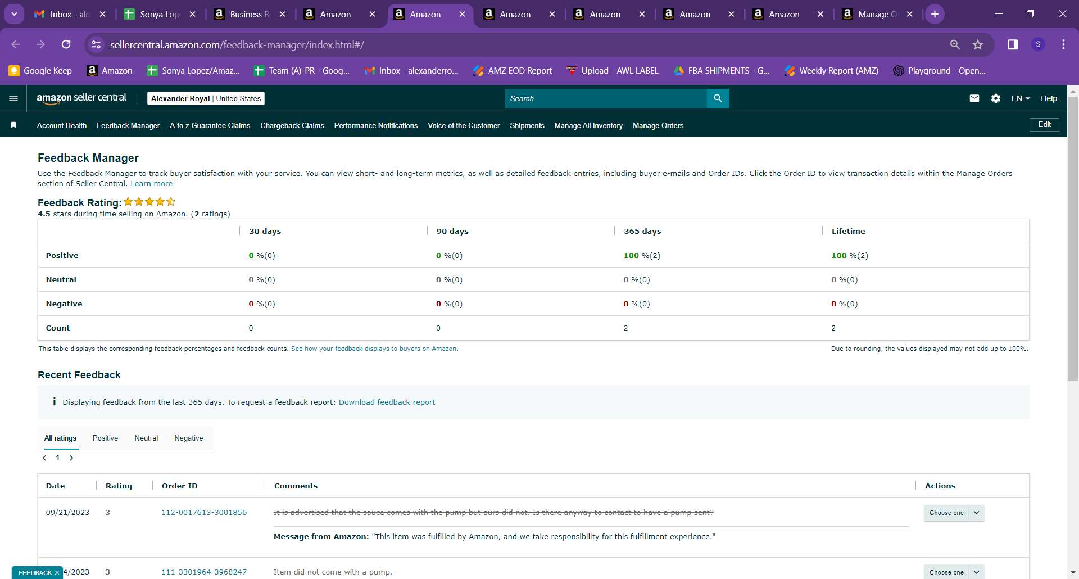This screenshot has height=579, width=1079.
Task: Expand Choose one for order 111-3301964-3968247
Action: click(954, 572)
